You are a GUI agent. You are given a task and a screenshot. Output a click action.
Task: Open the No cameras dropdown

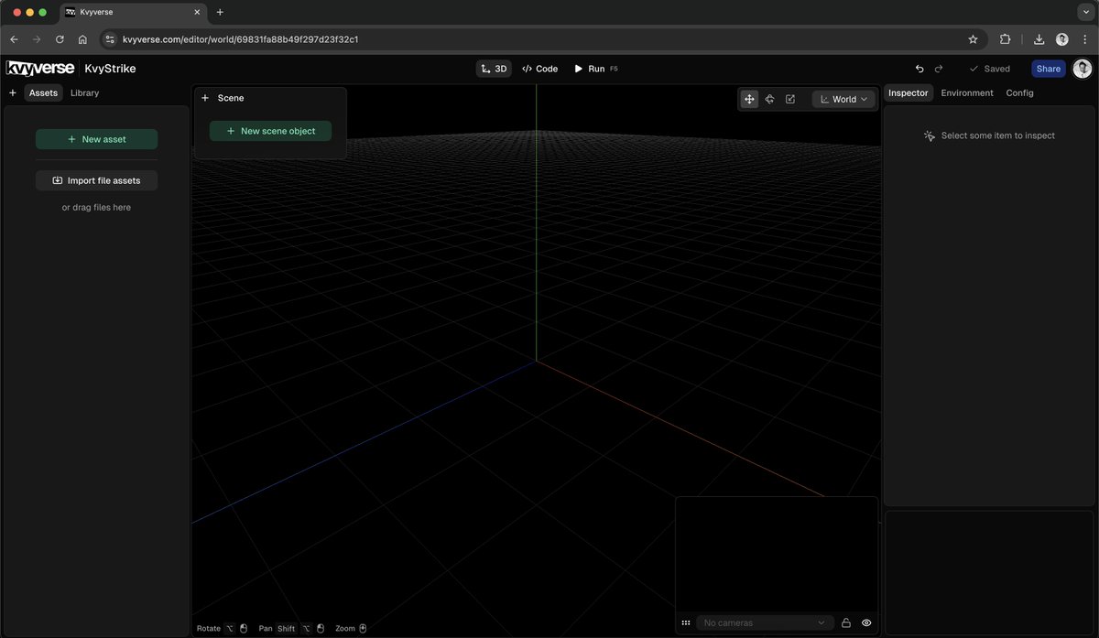tap(765, 622)
